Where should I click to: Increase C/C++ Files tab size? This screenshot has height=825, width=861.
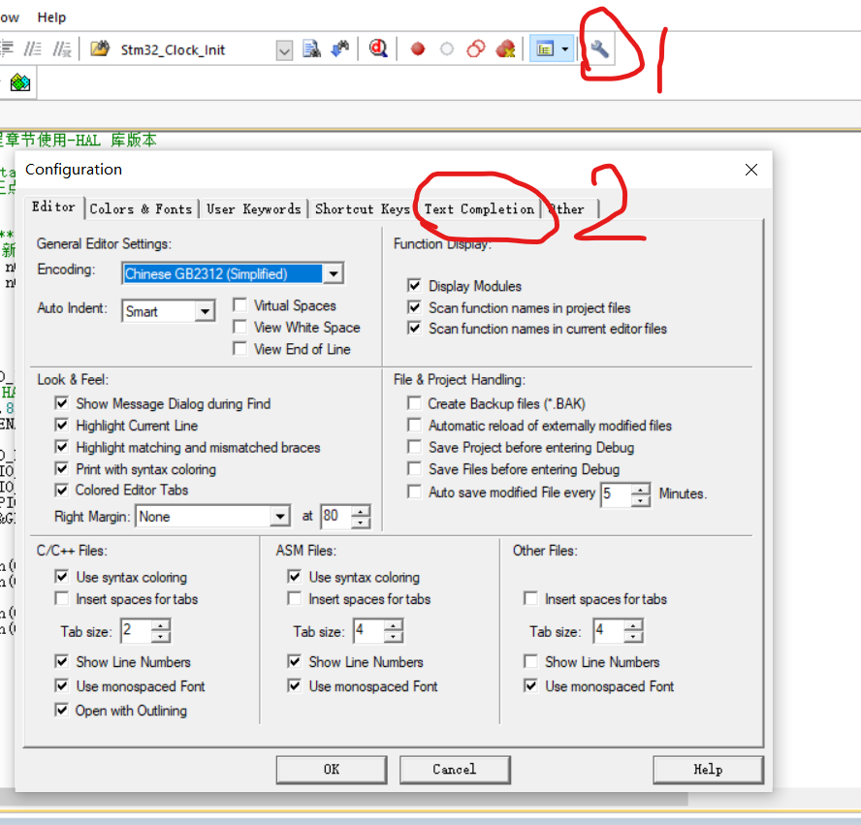pyautogui.click(x=160, y=625)
